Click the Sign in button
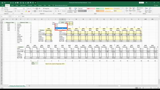Image resolution: width=160 pixels, height=90 pixels. 141,3
